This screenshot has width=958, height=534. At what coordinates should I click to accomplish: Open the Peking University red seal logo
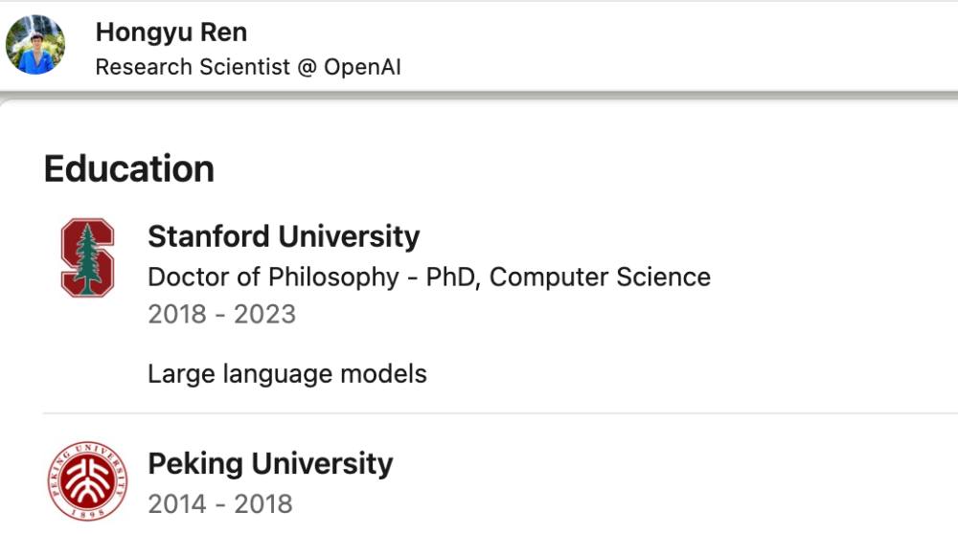coord(87,481)
